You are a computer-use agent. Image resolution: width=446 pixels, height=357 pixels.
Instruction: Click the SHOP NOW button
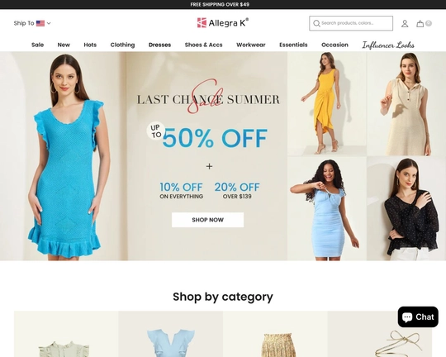(x=207, y=220)
